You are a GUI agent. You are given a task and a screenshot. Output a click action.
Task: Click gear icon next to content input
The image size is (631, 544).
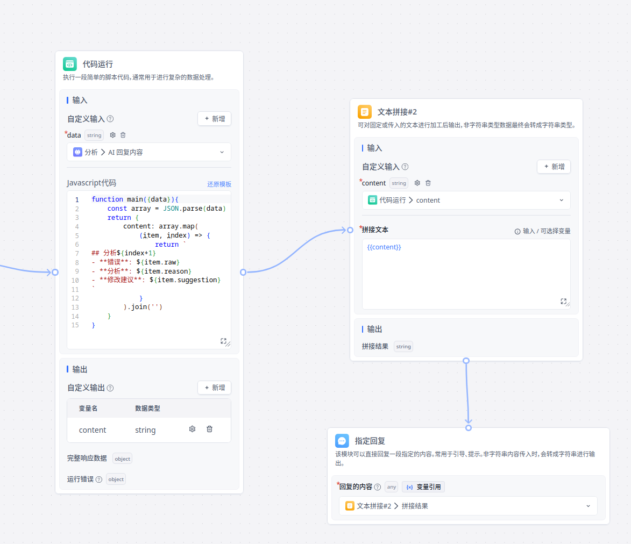pos(417,183)
